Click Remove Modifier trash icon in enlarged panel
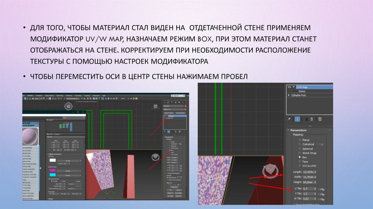Viewport: 373px width, 209px height. (312, 119)
